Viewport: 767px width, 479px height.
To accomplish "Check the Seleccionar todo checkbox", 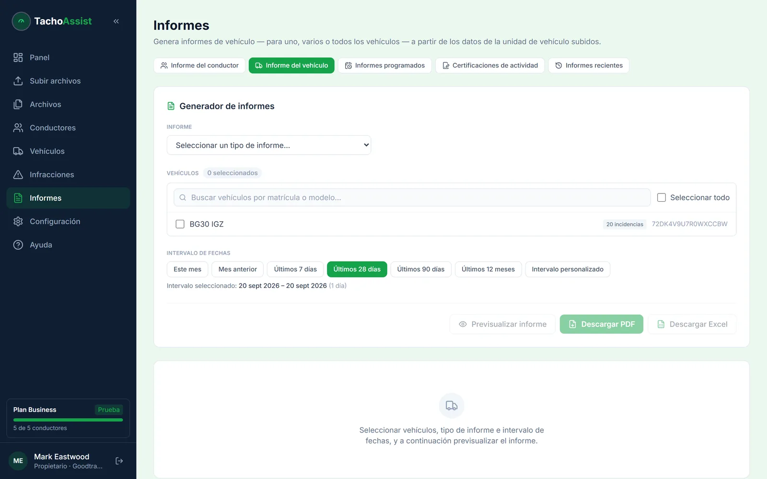I will pos(662,197).
